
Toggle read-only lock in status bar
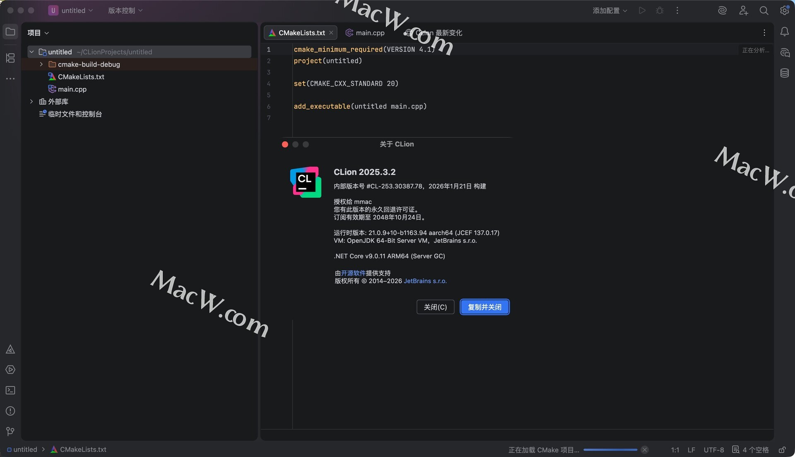coord(782,450)
